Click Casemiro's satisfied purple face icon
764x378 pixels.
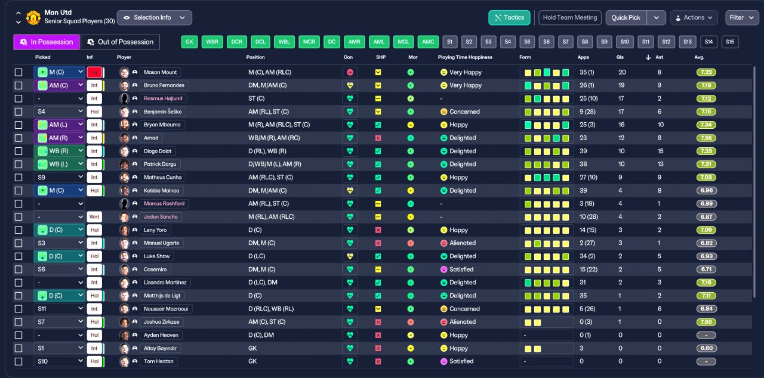[443, 269]
